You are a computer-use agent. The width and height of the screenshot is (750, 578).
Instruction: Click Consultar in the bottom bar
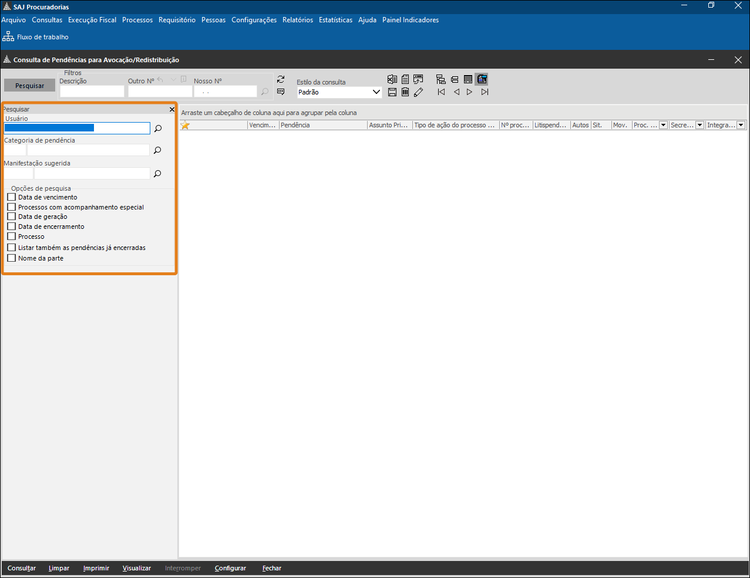point(22,568)
